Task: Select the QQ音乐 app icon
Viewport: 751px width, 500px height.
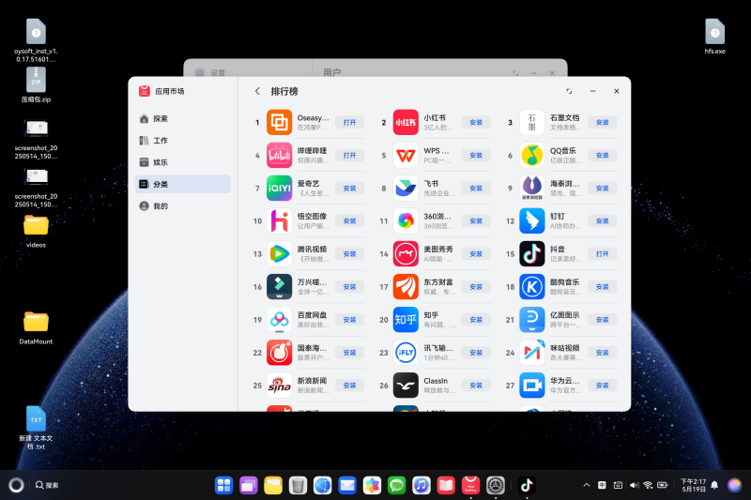Action: point(532,156)
